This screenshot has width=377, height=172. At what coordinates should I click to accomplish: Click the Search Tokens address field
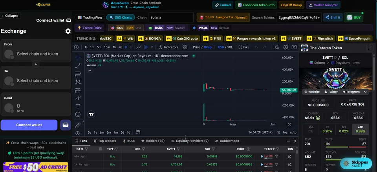click(x=299, y=18)
